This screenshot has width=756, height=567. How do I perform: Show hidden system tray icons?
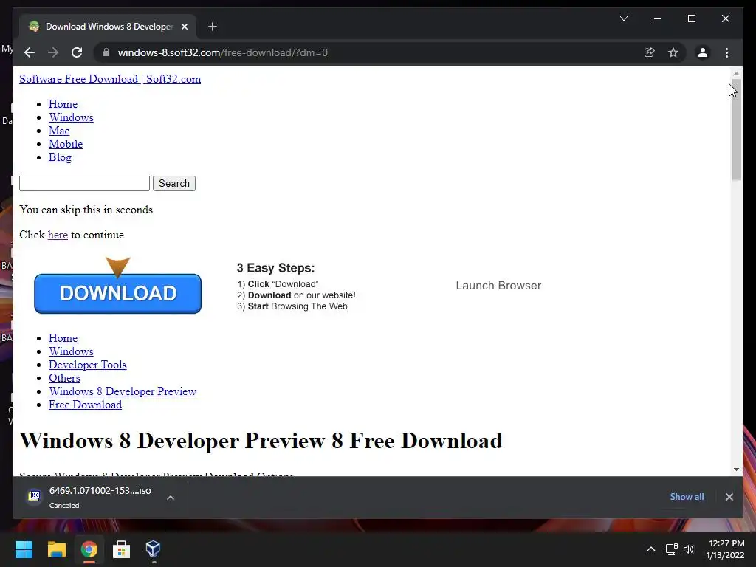pyautogui.click(x=651, y=549)
